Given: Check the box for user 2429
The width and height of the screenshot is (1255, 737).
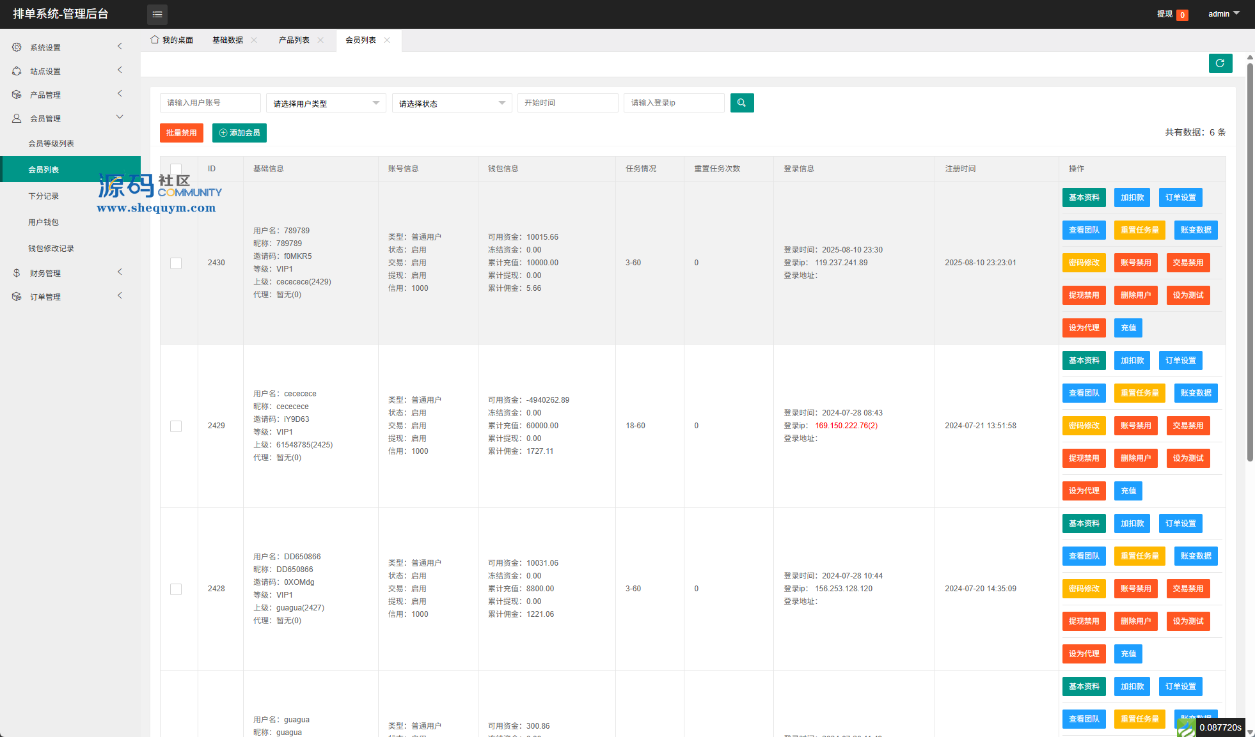Looking at the screenshot, I should 176,426.
